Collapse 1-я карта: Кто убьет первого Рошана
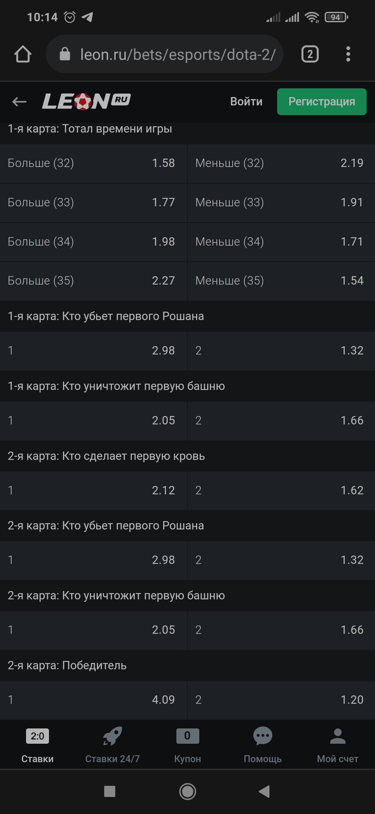Screen dimensions: 375x814 [187, 316]
